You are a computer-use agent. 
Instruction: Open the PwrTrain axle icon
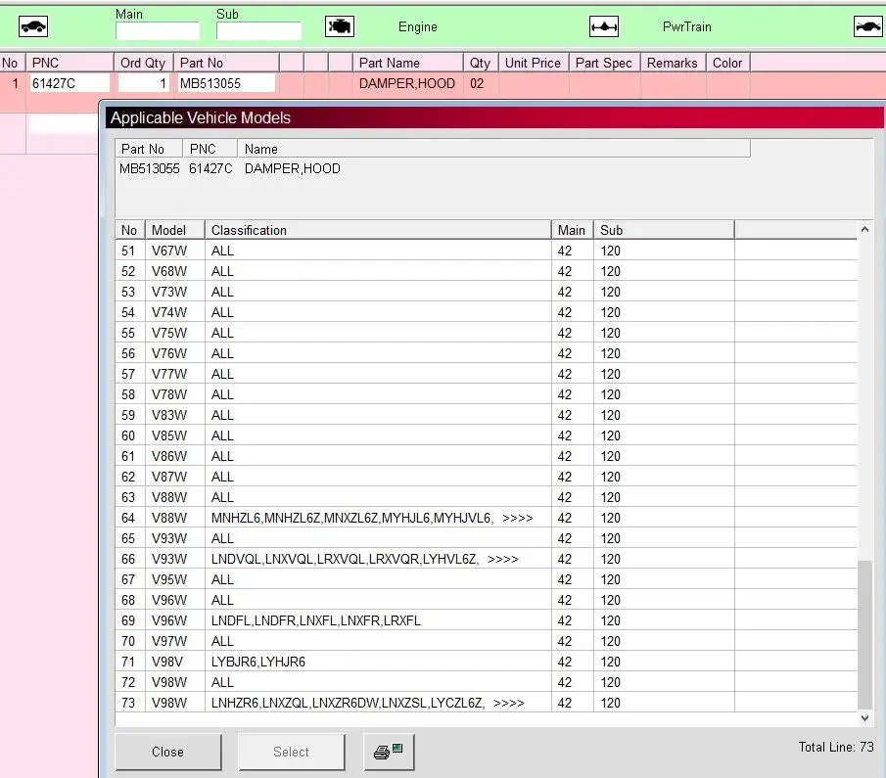pyautogui.click(x=603, y=26)
